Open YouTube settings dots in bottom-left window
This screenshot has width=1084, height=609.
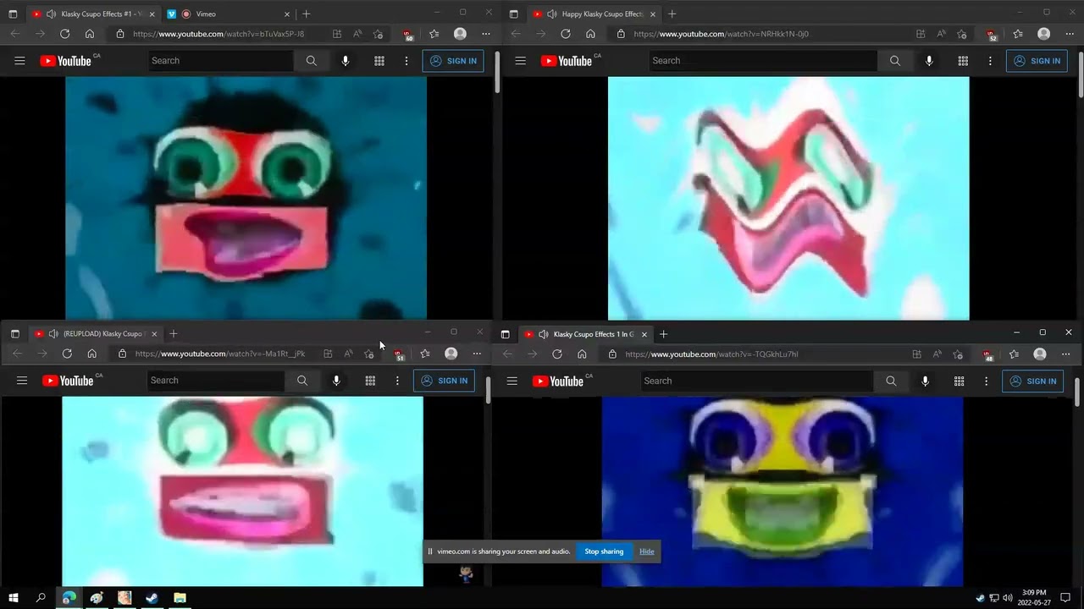(x=397, y=381)
